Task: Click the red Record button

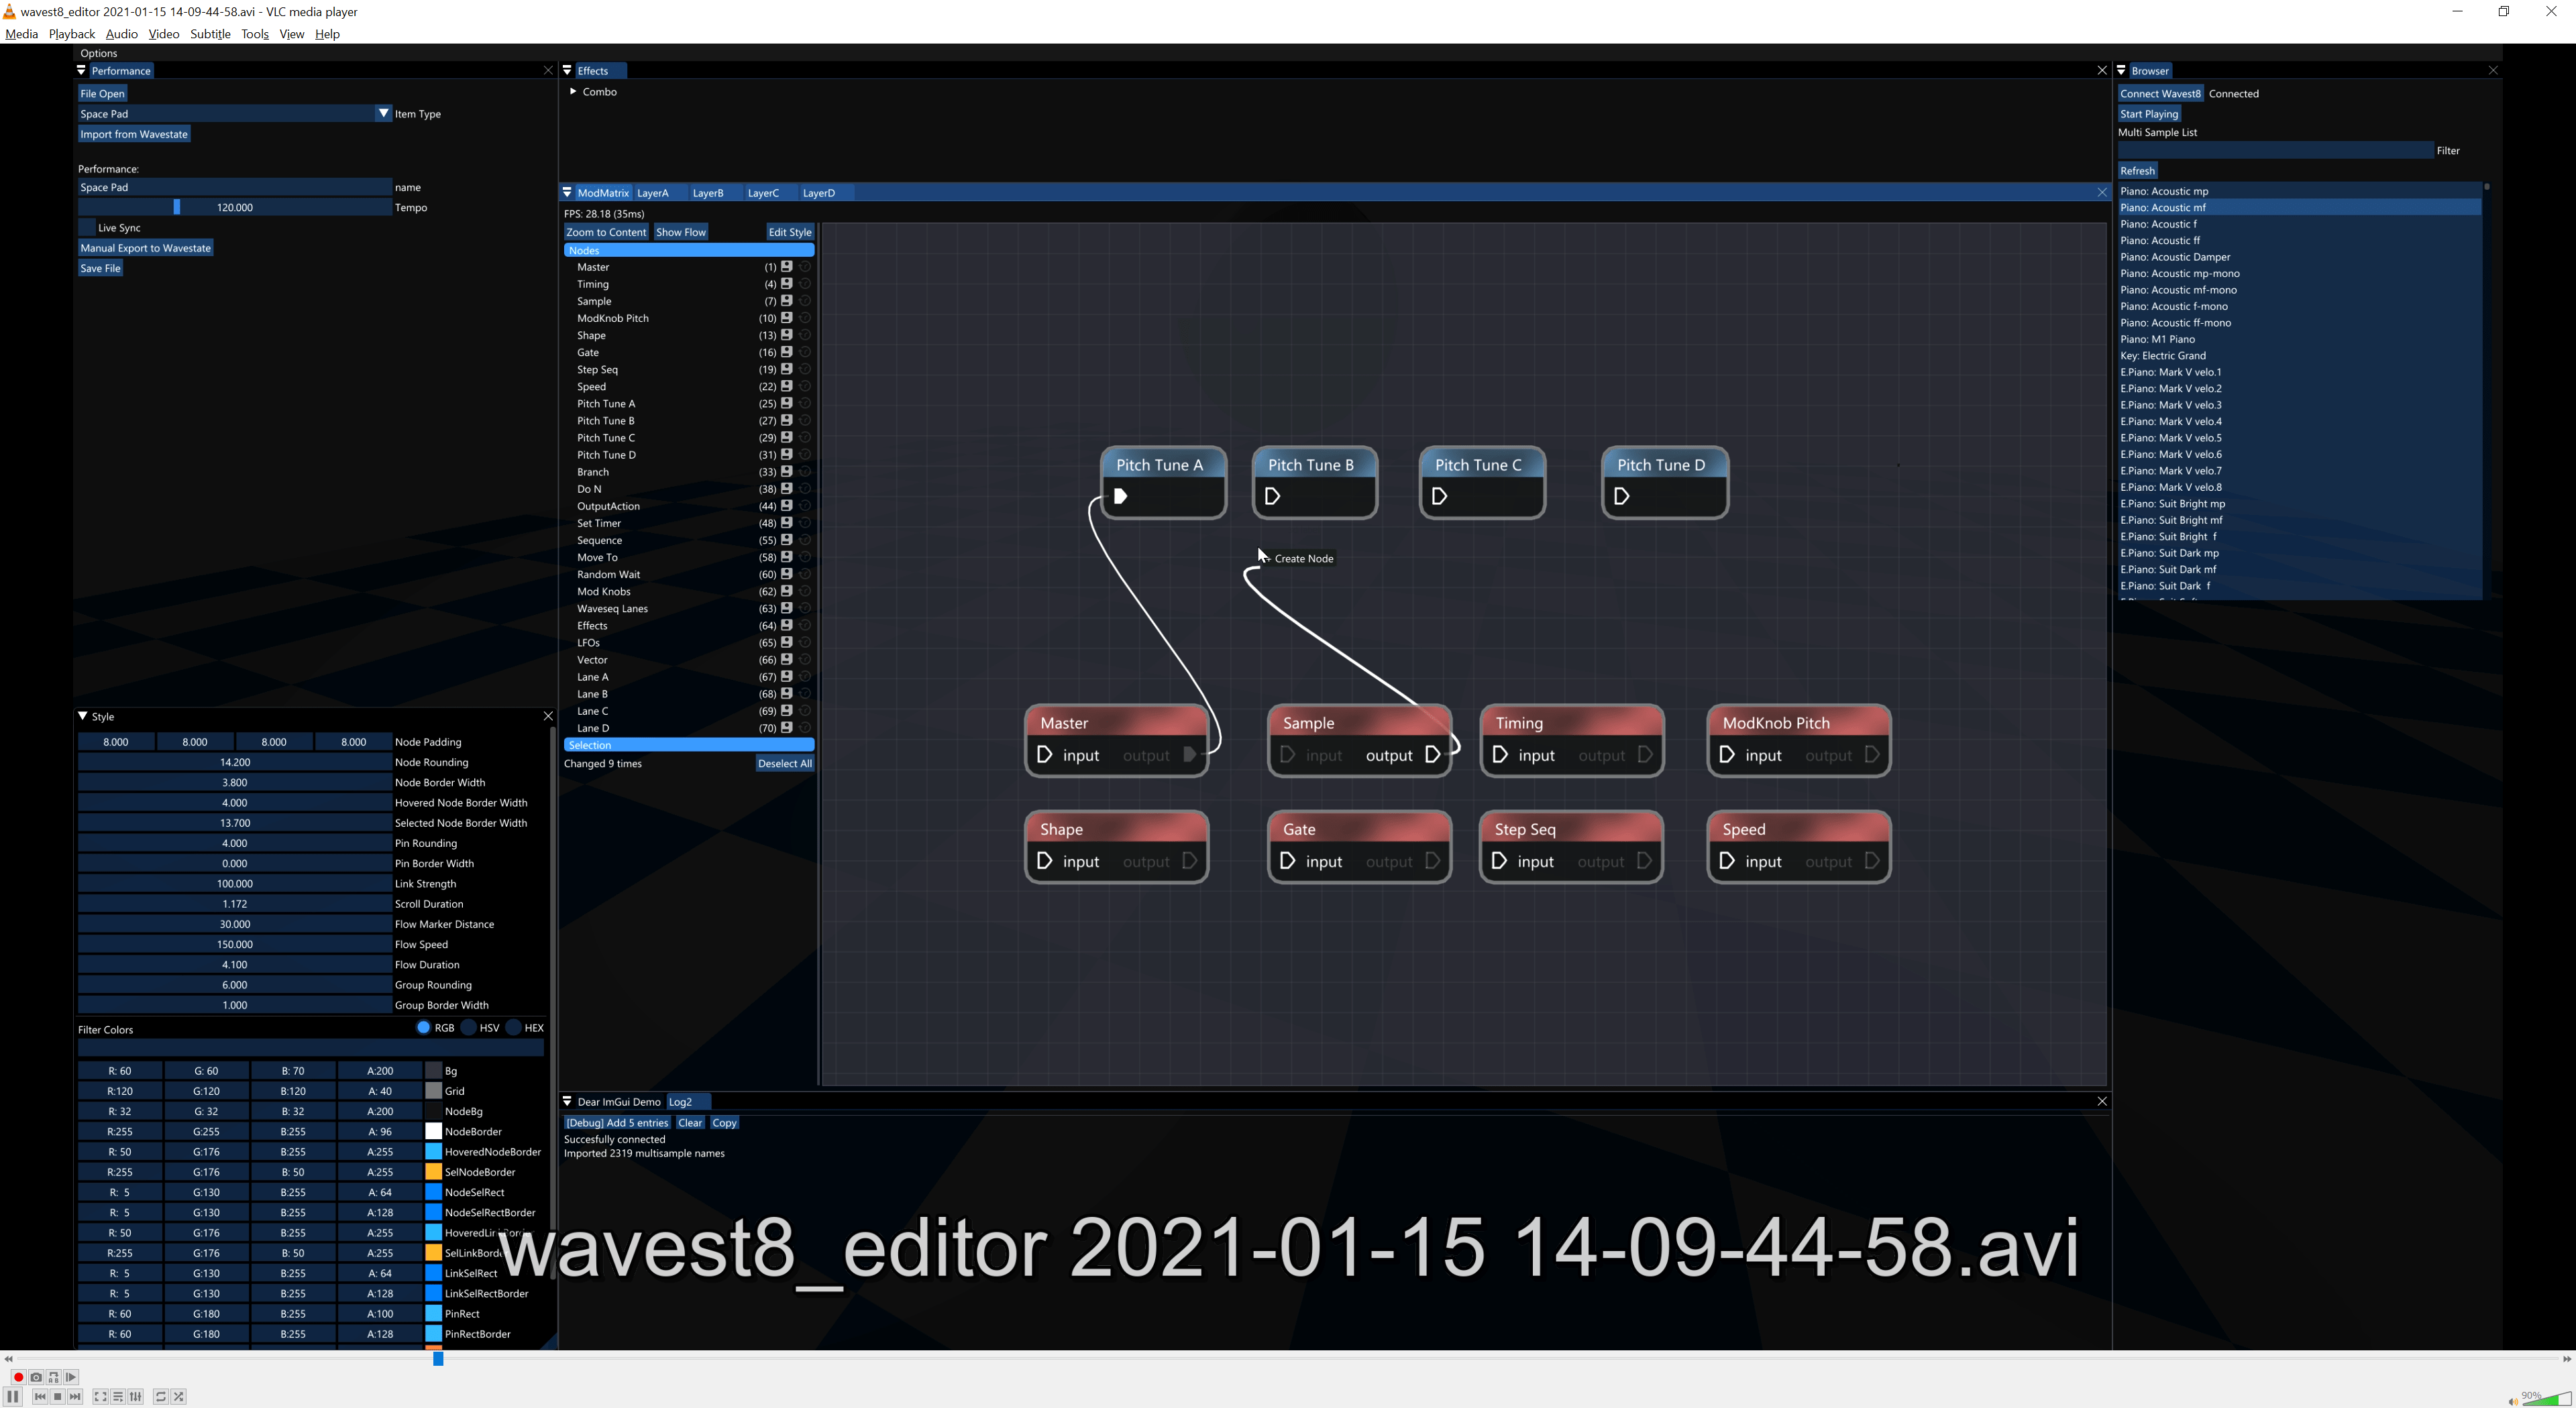Action: [x=18, y=1377]
